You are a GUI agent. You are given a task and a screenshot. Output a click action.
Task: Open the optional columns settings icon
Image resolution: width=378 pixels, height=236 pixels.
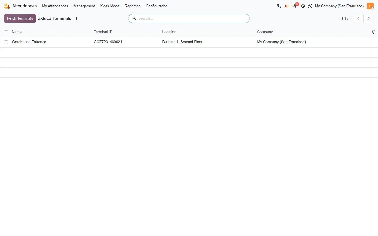click(x=373, y=32)
